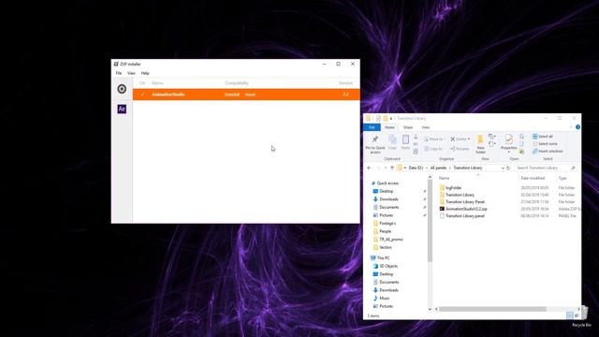The width and height of the screenshot is (599, 337).
Task: Click the navigation pane vertical scrollbar
Action: 430,221
